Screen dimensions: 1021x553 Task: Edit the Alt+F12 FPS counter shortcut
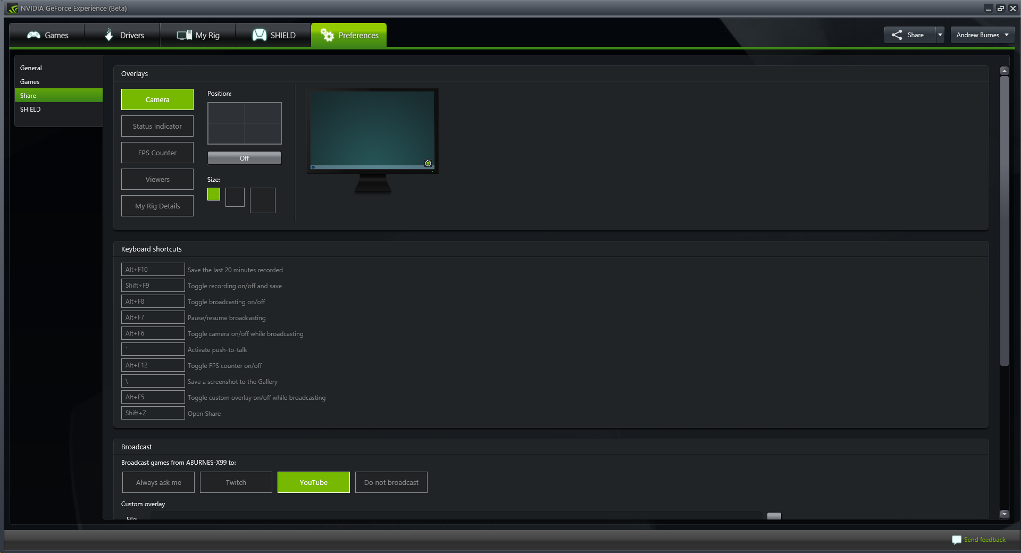point(153,365)
